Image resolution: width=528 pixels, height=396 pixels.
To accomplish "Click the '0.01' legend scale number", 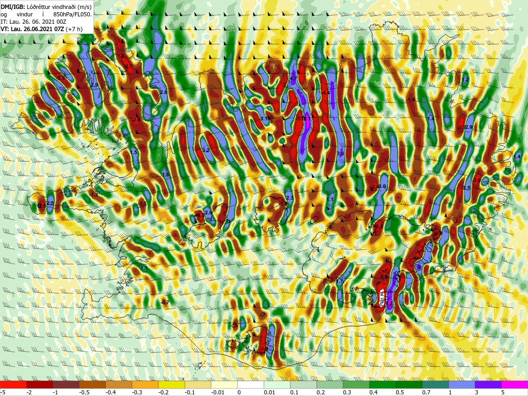I will (x=269, y=392).
